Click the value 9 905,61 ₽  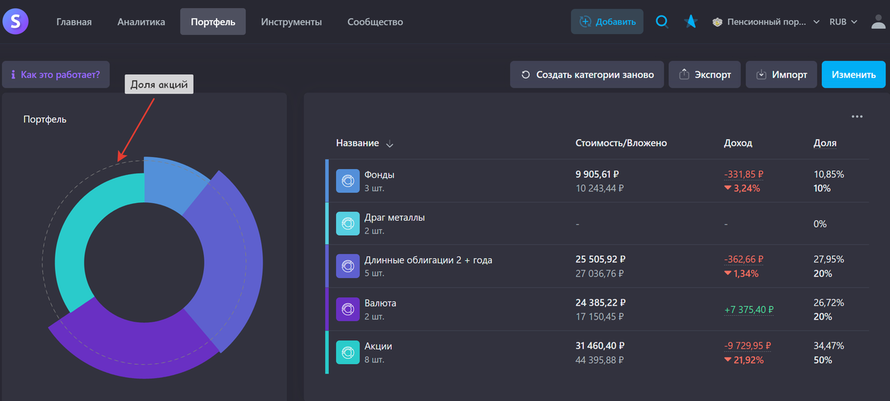click(597, 175)
